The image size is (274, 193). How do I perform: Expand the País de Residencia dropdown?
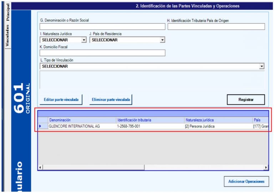tap(162, 40)
